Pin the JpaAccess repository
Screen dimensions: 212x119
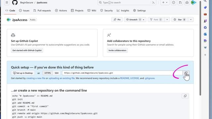click(117, 20)
